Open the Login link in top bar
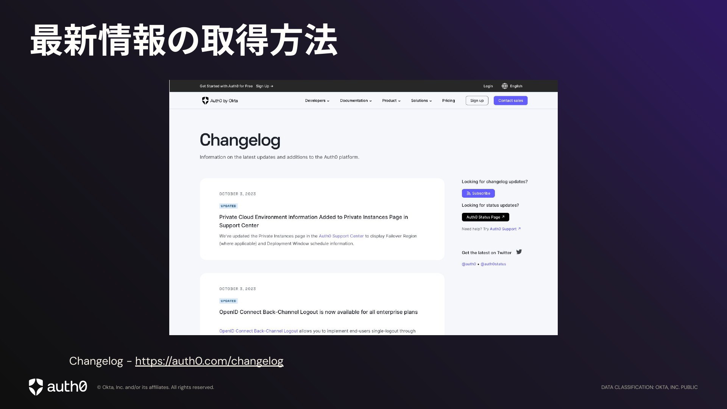 coord(488,86)
